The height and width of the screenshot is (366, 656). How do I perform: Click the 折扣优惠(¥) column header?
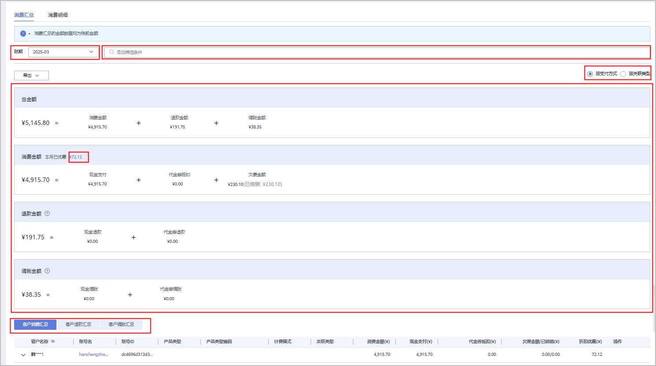(x=591, y=342)
